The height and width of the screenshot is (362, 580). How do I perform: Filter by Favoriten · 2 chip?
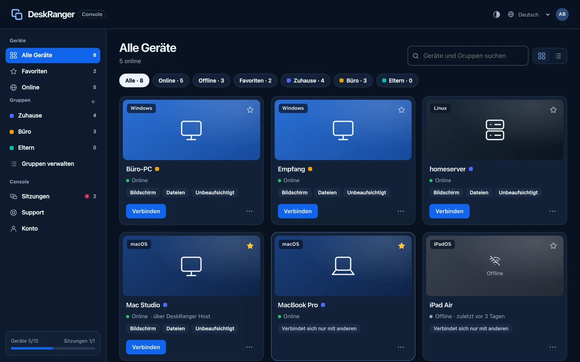pos(255,80)
